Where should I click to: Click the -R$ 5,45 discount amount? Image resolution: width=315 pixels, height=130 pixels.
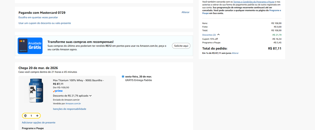[277, 42]
